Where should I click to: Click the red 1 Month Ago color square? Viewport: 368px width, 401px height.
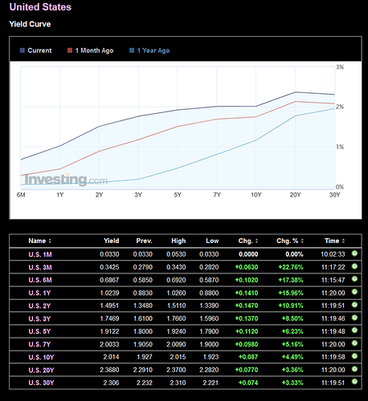click(70, 51)
